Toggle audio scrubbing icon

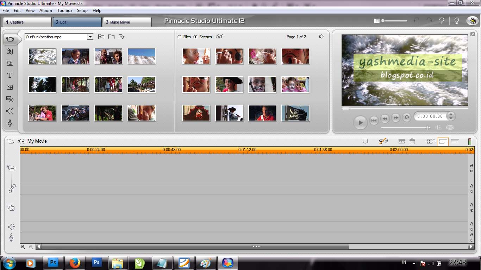coord(383,141)
